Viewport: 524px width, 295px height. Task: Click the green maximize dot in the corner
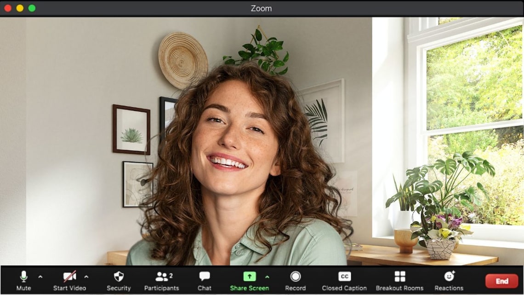(x=32, y=7)
